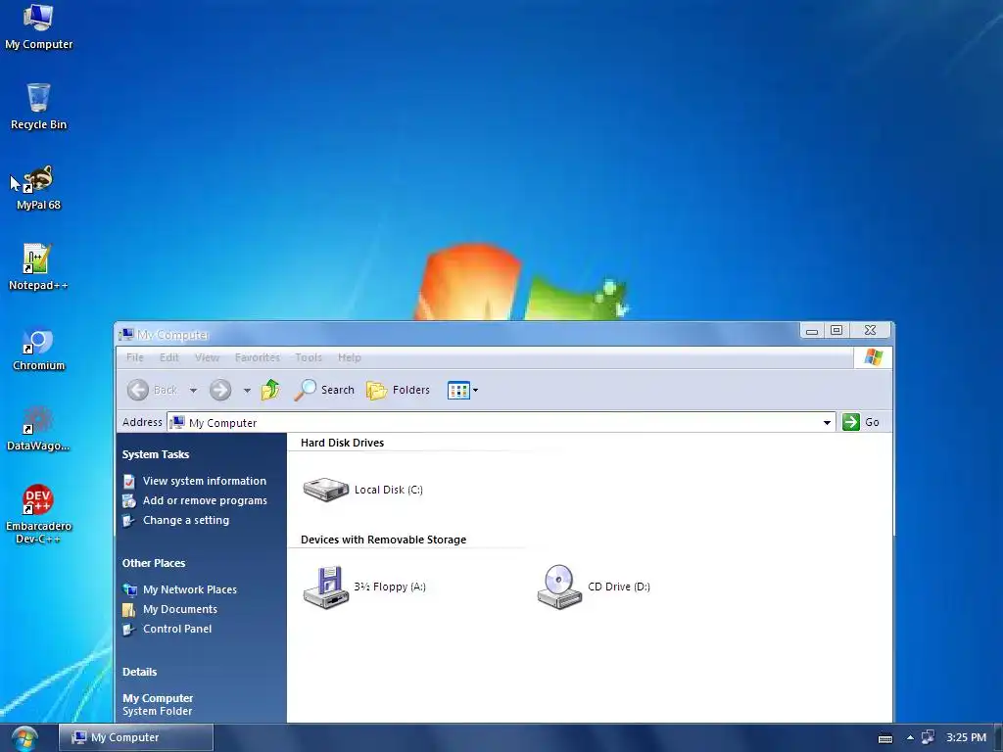Open the Edit menu
The image size is (1003, 752).
pos(168,357)
